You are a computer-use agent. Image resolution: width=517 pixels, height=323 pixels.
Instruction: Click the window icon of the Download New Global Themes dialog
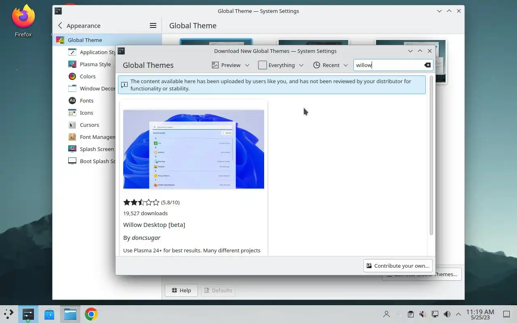coord(121,51)
